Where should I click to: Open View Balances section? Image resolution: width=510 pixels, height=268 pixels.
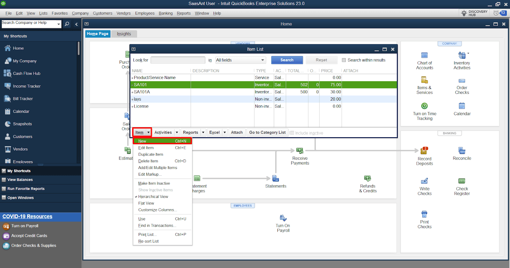click(20, 180)
